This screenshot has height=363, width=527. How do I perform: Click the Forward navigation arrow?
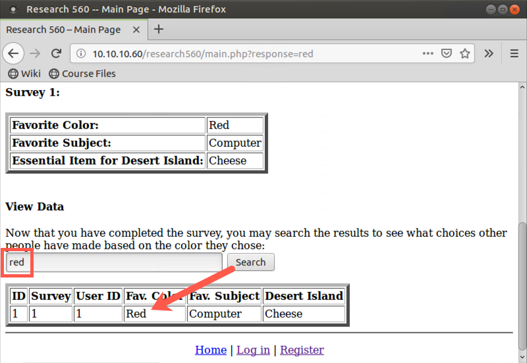point(36,53)
